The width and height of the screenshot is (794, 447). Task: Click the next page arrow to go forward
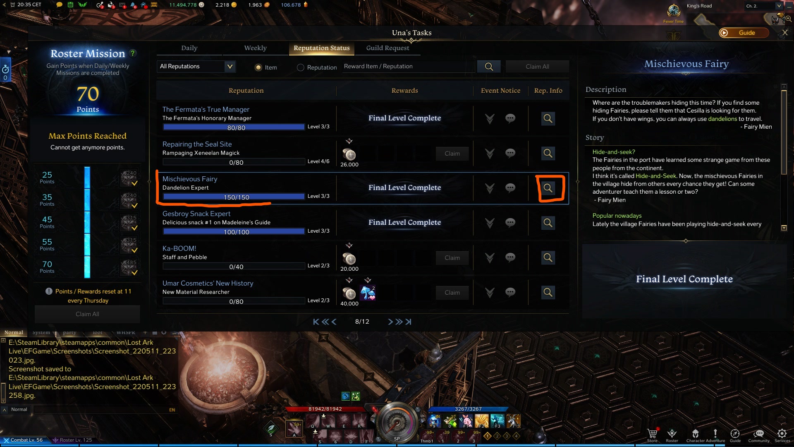tap(390, 322)
